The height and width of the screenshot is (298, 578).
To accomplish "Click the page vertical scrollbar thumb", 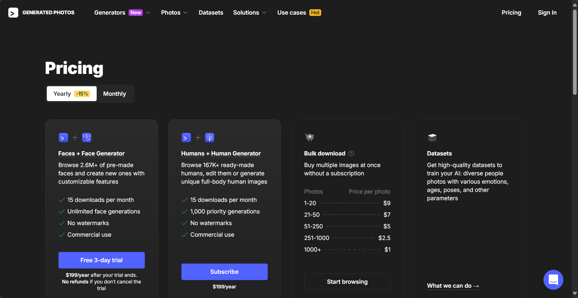I will [x=575, y=52].
